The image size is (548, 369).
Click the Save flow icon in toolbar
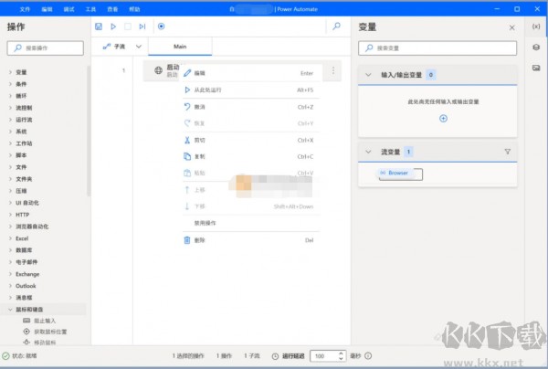[x=100, y=27]
